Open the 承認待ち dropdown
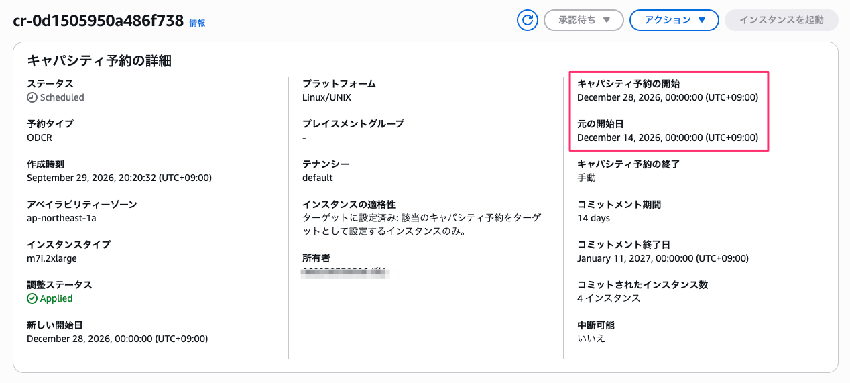The image size is (850, 383). [584, 20]
